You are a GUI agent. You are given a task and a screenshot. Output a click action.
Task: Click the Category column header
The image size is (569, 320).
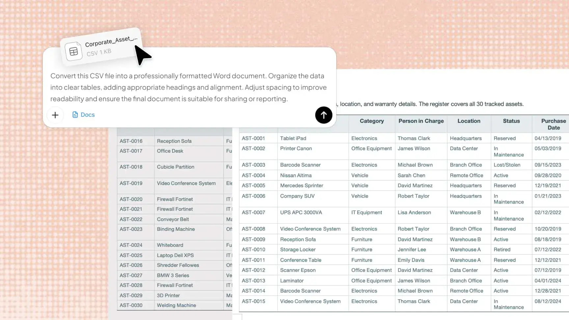372,121
